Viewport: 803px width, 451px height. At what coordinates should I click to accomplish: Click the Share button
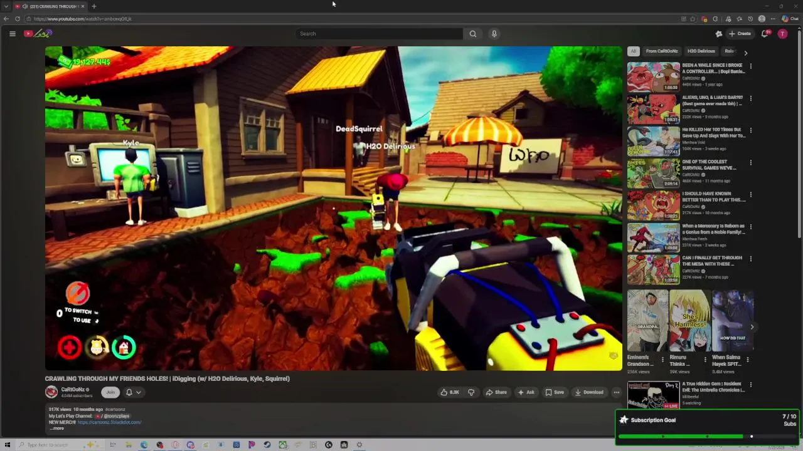(496, 392)
